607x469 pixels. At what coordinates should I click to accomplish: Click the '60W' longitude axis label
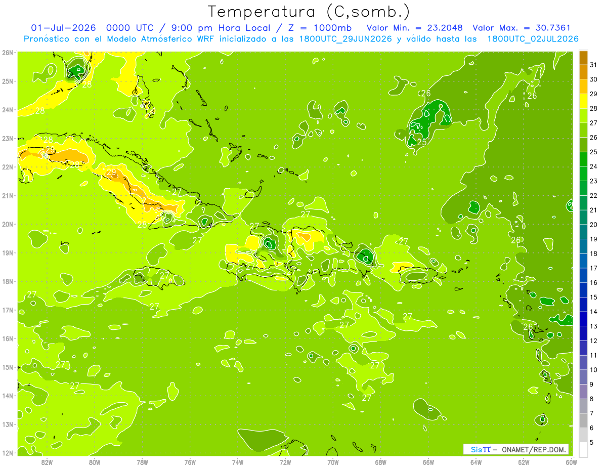tap(571, 462)
